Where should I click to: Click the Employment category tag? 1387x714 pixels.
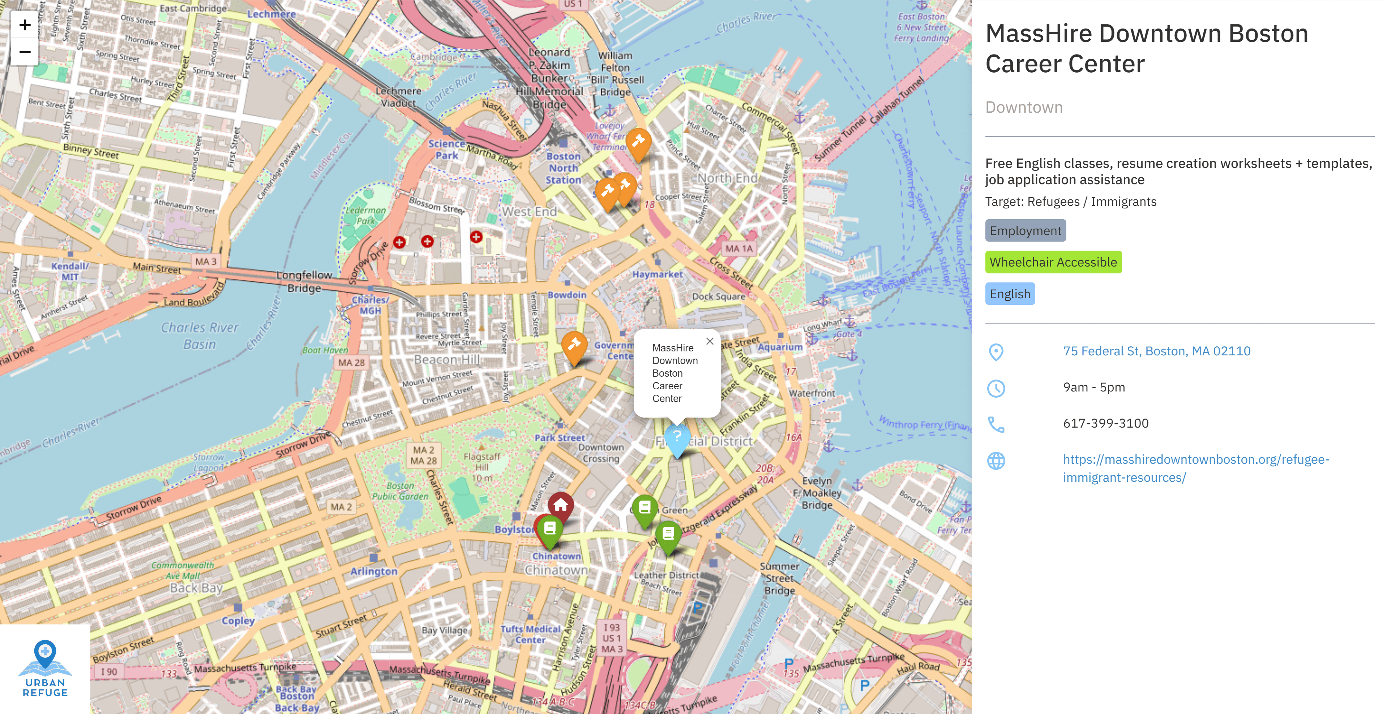pos(1025,231)
